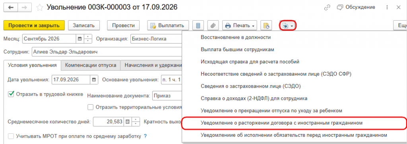
Task: Toggle Отразить территориальные условия checkbox
Action: (x=90, y=107)
